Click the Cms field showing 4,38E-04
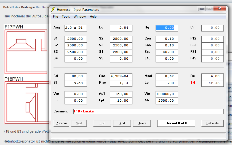Viewport: 232px width, 145px height. 121,77
